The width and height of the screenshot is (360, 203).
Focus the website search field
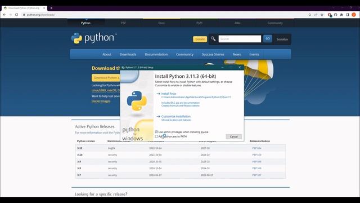[x=240, y=39]
